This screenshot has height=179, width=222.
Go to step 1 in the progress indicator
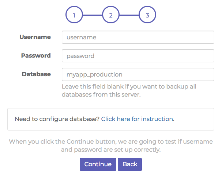pos(74,15)
